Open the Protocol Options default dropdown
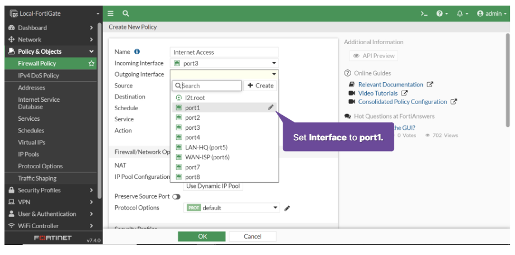The height and width of the screenshot is (255, 515). click(x=231, y=207)
